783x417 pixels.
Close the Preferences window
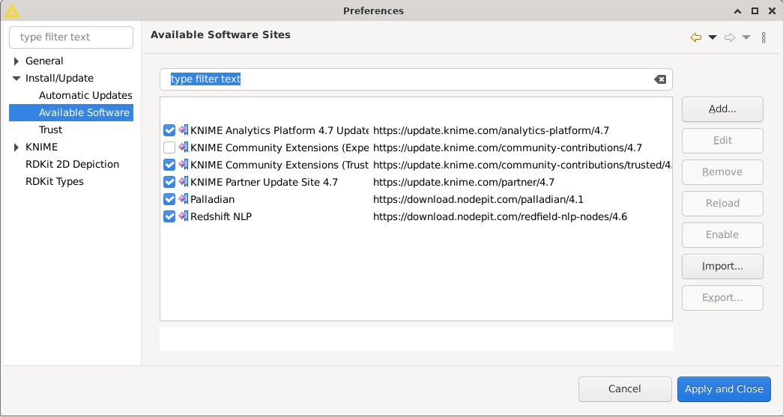point(772,11)
